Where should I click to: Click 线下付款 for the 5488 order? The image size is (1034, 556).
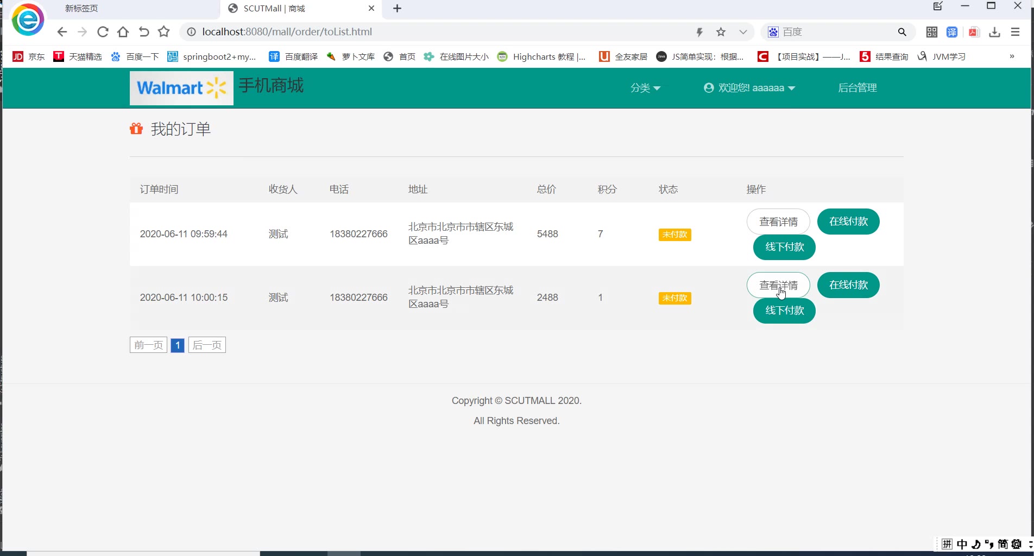784,247
